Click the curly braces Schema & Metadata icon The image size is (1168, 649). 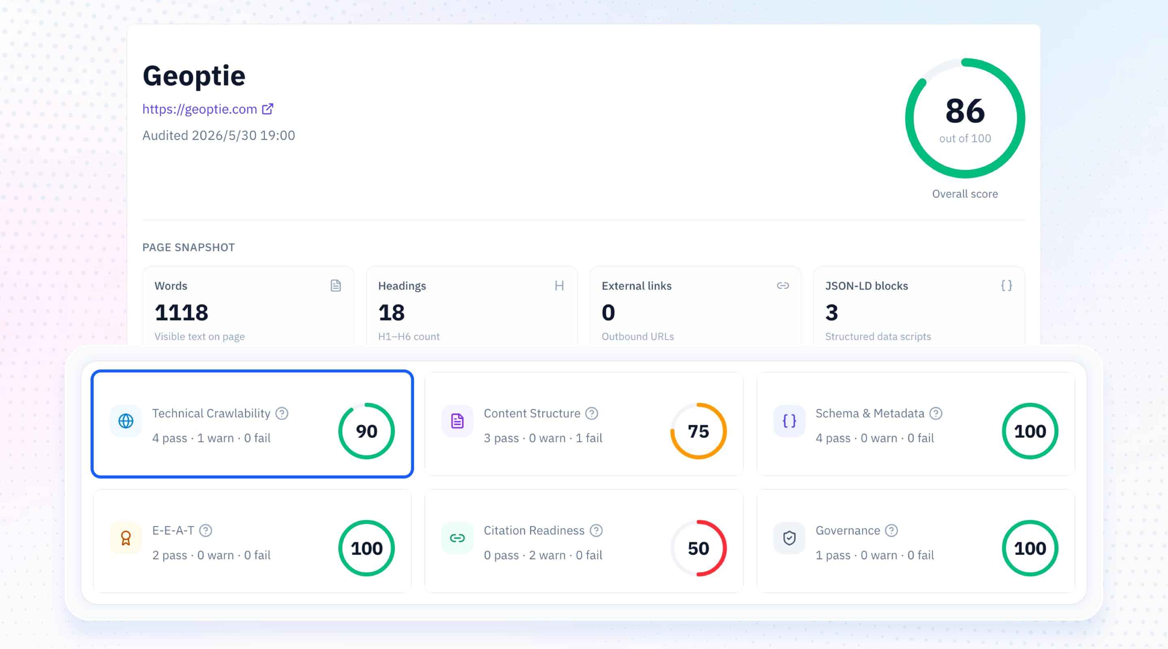tap(789, 421)
